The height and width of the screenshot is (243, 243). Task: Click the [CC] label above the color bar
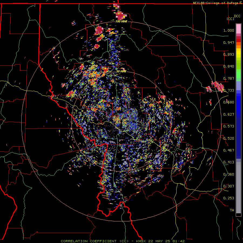pos(230,19)
